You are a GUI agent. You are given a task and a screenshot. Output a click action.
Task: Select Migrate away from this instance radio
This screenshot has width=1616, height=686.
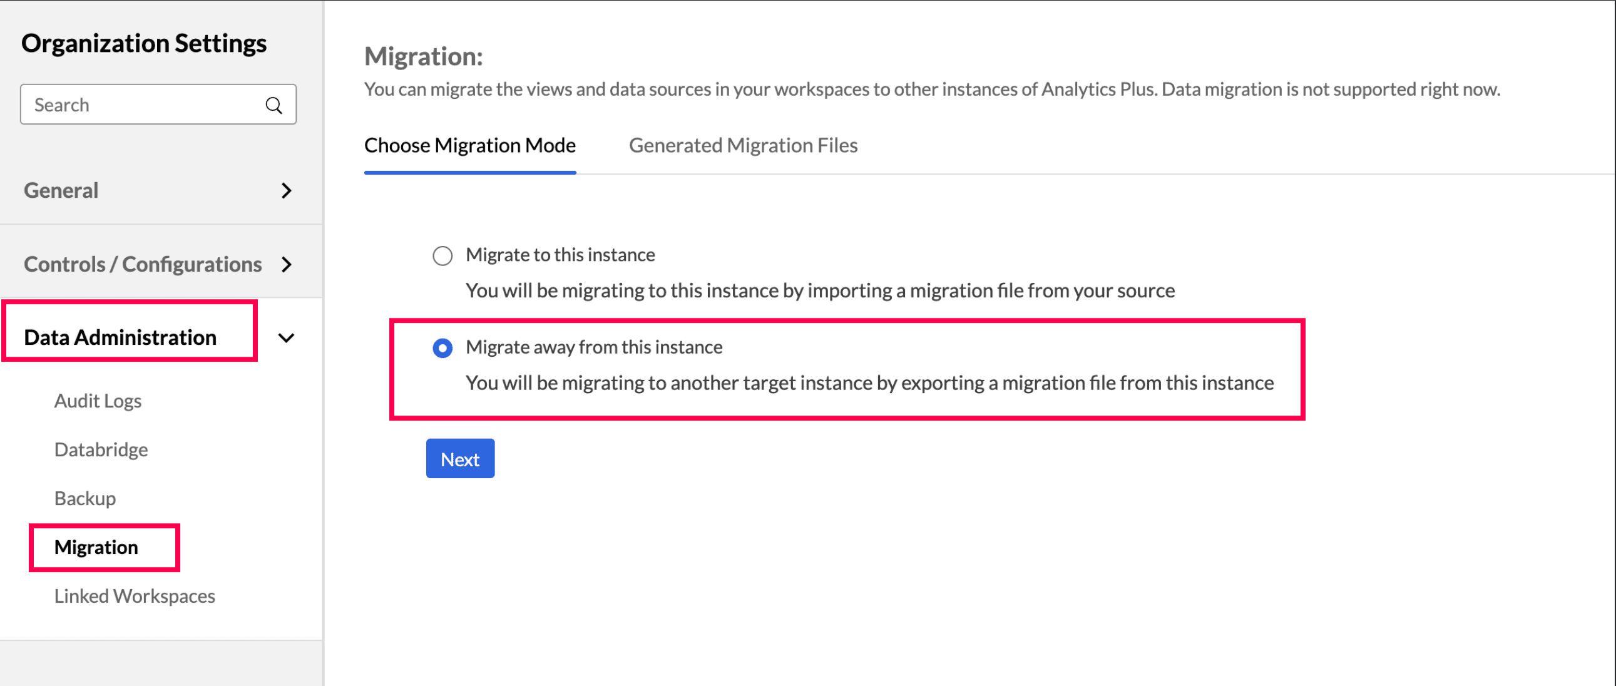click(442, 348)
